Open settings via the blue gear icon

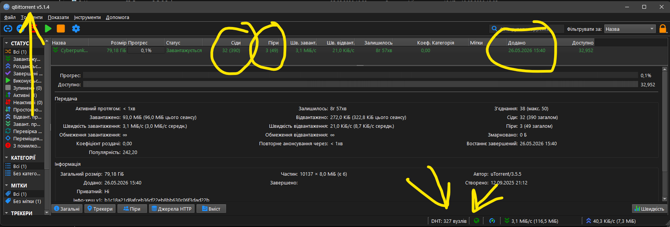[x=76, y=29]
